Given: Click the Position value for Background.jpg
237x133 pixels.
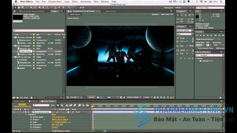Looking at the screenshot, I should pyautogui.click(x=60, y=120).
